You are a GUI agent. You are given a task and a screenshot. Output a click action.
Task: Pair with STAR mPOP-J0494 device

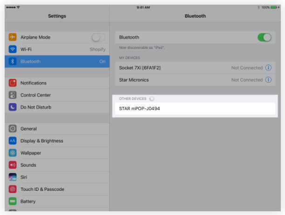(x=195, y=108)
